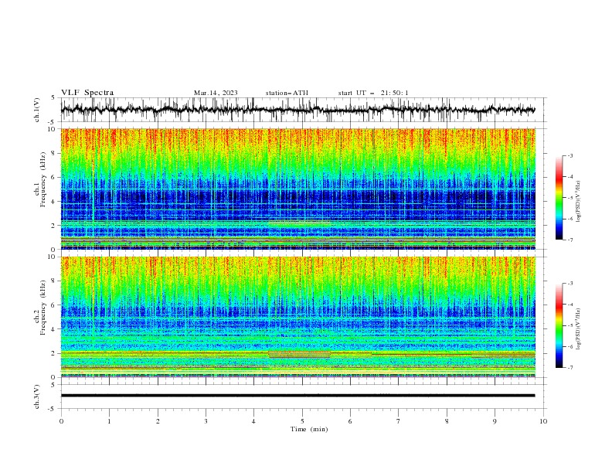Pick the ch.2 spectrogram color scale bar
Image resolution: width=612 pixels, height=473 pixels.
point(559,325)
